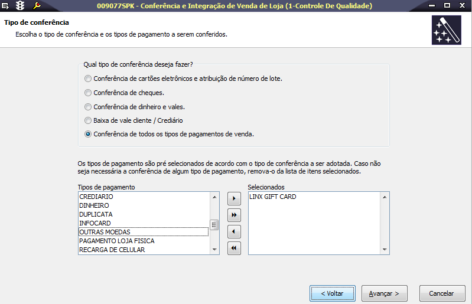Select 'Conferência de cartões eletrônicos' radio option
The width and height of the screenshot is (472, 304).
88,79
